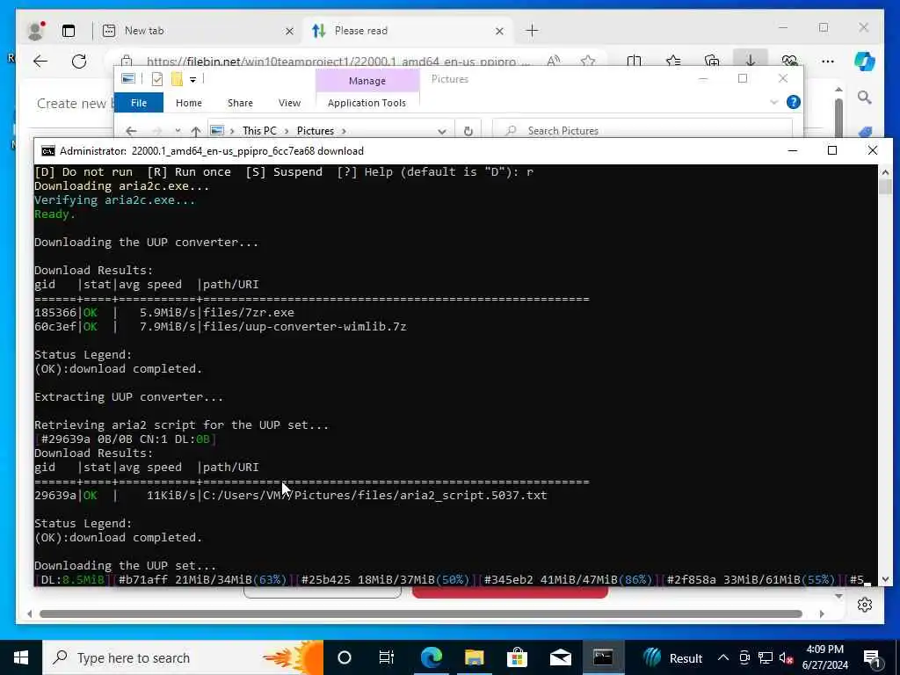Open the Windows Start menu
This screenshot has width=900, height=675.
coord(21,657)
